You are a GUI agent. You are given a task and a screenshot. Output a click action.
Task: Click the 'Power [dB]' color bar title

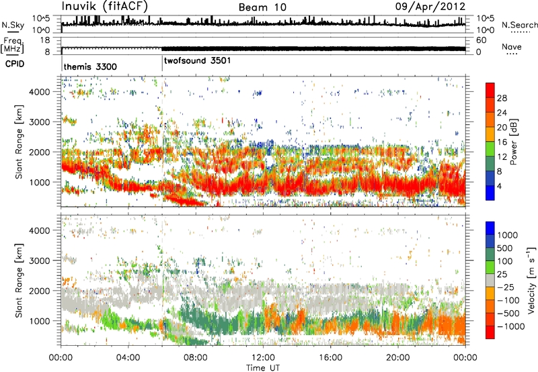pos(513,142)
